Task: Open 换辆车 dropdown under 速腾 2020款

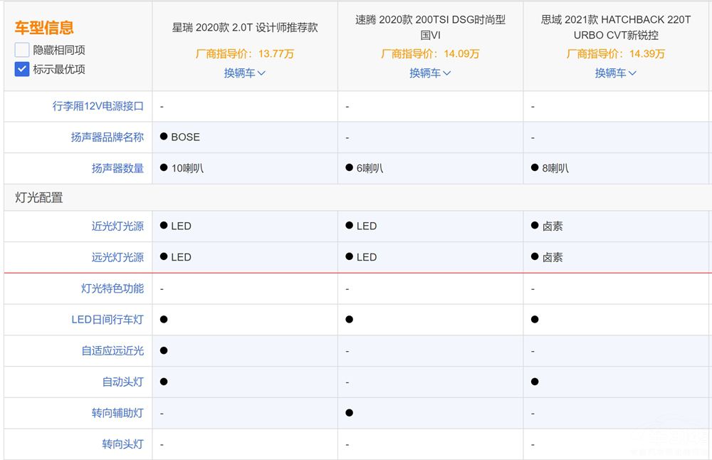Action: tap(430, 73)
